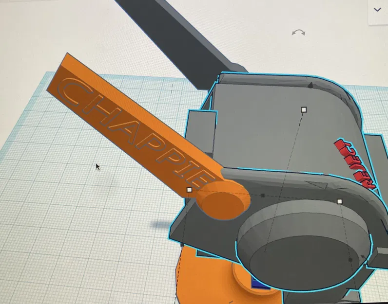Select the orange cylinder knob
The width and height of the screenshot is (388, 304).
point(223,200)
